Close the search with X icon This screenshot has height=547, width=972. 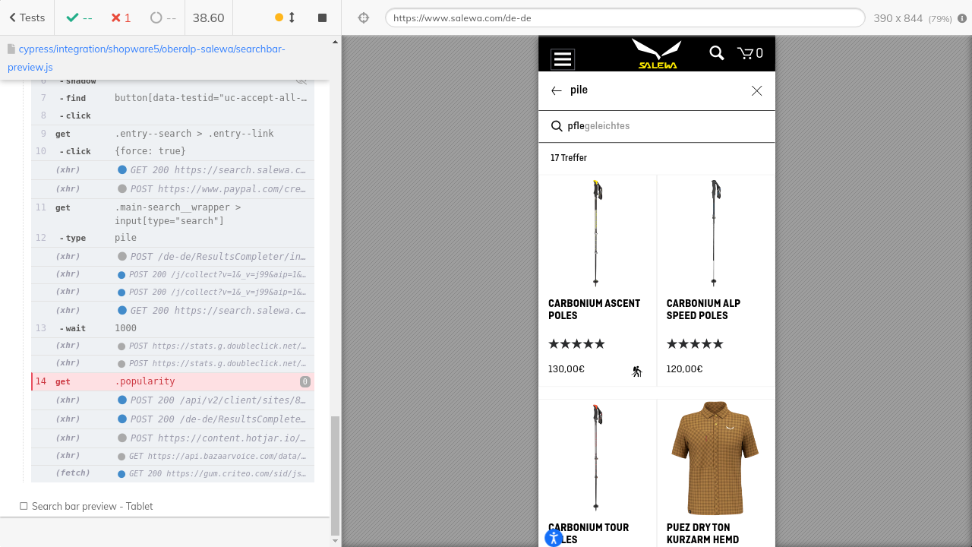point(756,90)
